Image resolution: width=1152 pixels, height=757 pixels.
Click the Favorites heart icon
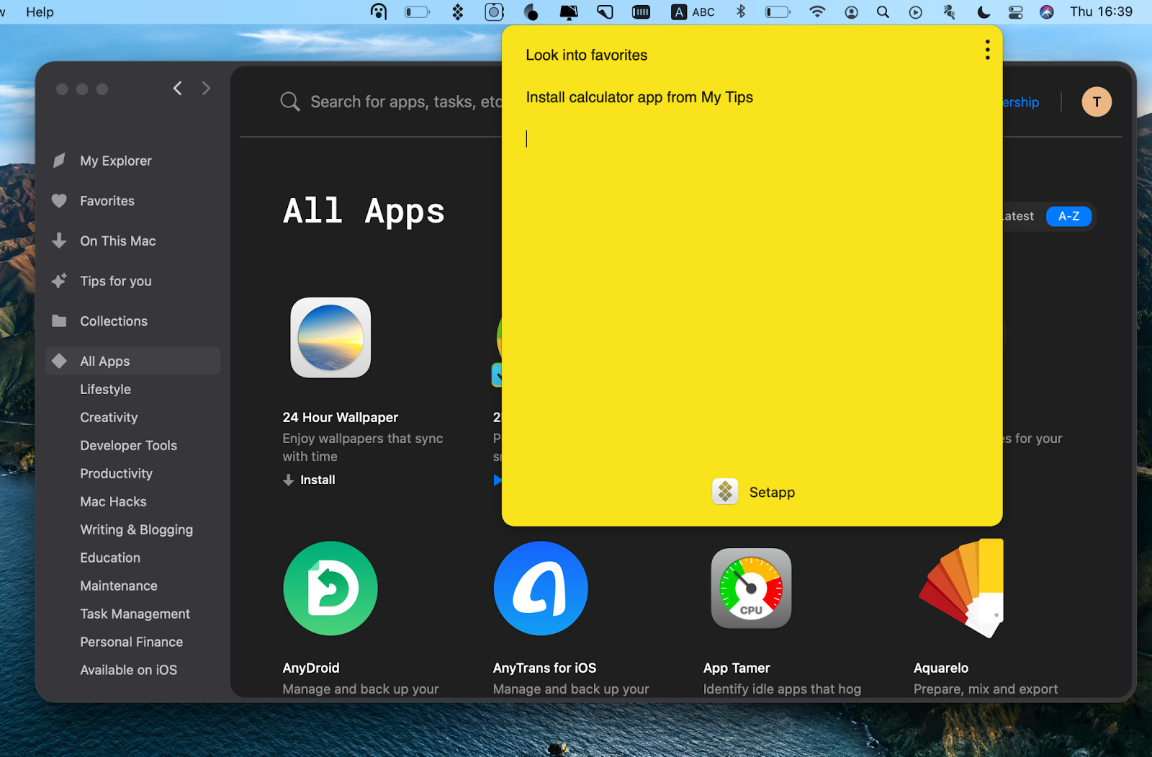pos(60,201)
